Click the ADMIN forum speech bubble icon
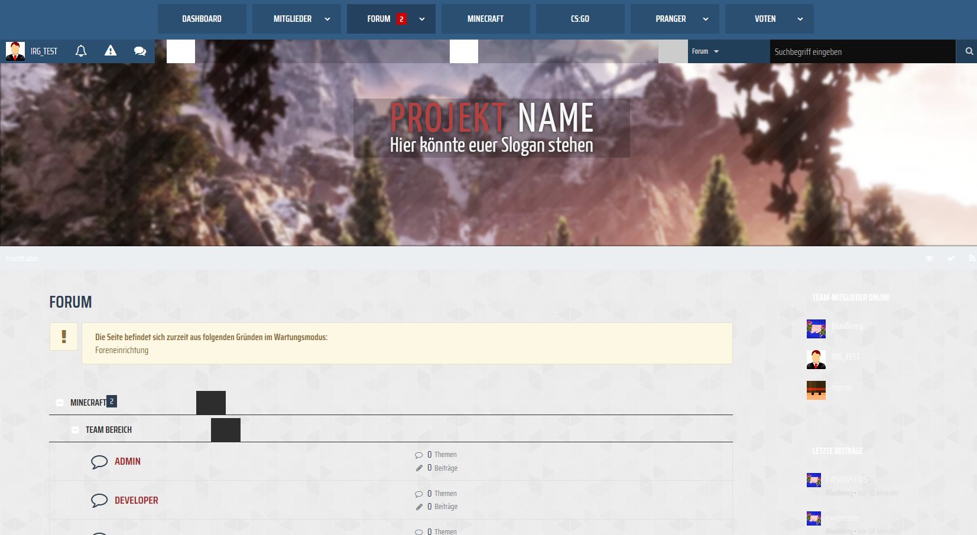977x535 pixels. click(99, 462)
